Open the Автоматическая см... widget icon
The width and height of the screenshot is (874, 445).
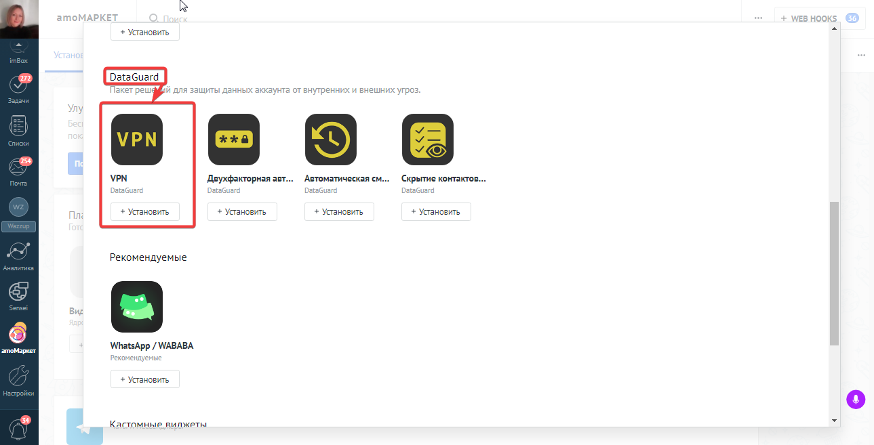click(x=331, y=140)
